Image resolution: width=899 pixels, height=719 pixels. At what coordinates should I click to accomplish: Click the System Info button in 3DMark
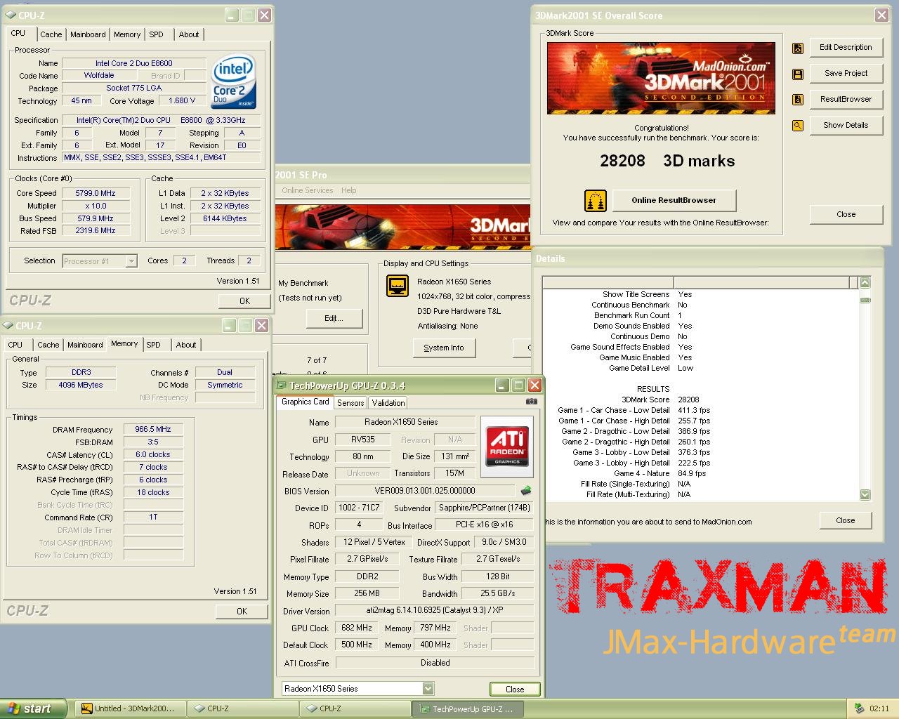pos(444,348)
